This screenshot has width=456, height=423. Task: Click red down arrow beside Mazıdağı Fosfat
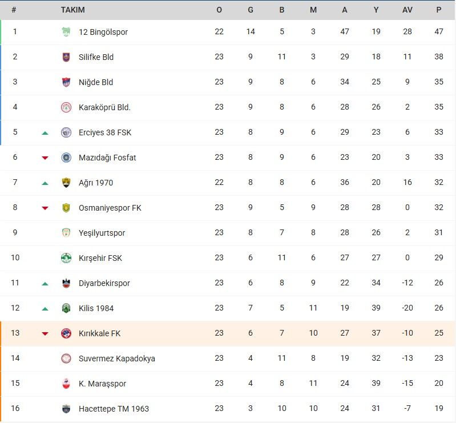pyautogui.click(x=45, y=158)
